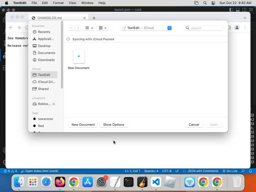Close the CHANGELOG.md tab
Screen dimensions: 256x192
(x=84, y=18)
